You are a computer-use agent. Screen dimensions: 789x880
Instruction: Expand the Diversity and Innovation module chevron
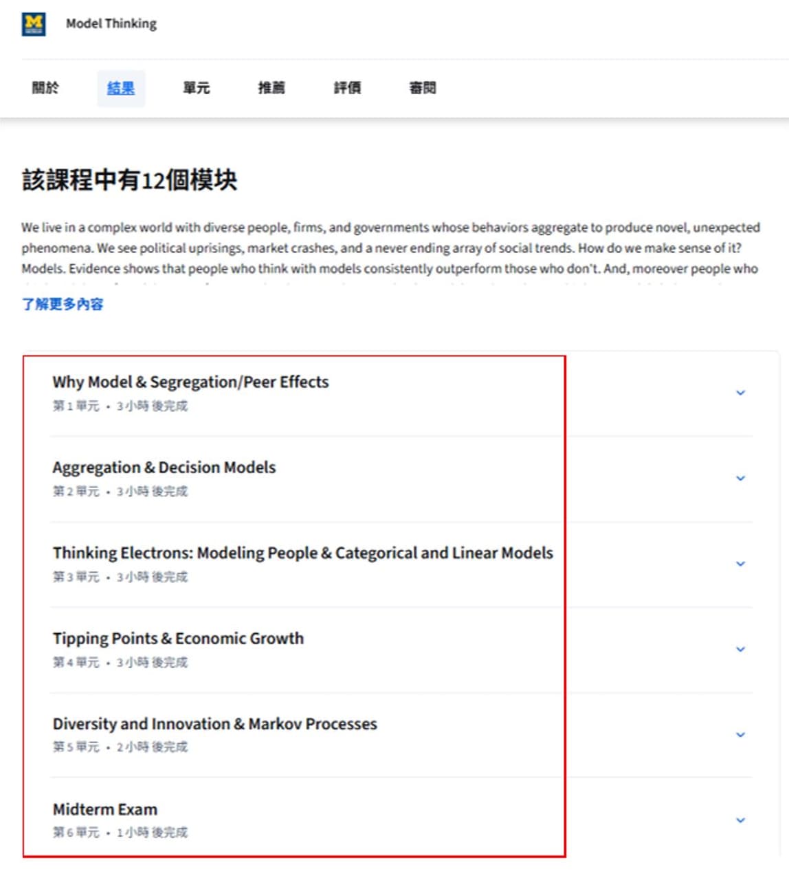coord(740,735)
